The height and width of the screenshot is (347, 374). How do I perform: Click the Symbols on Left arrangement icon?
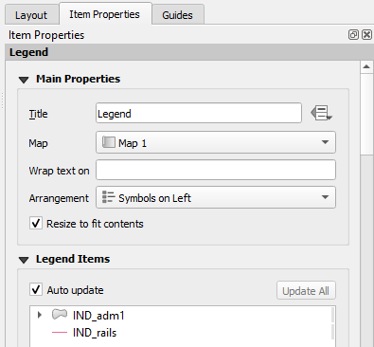[108, 197]
